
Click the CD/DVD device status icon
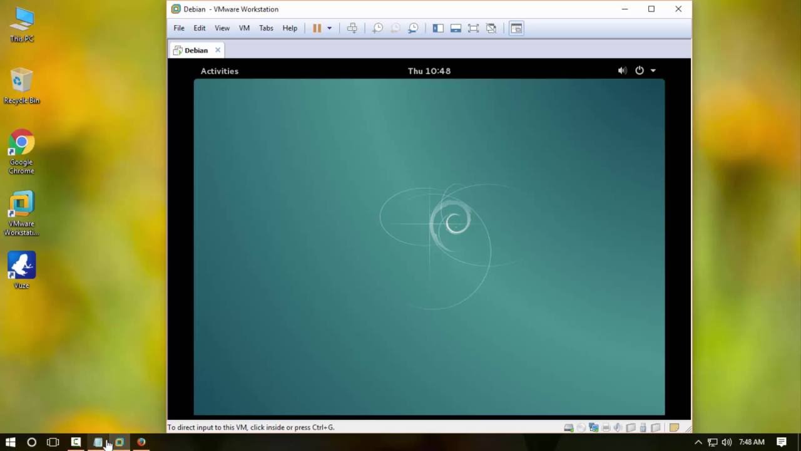click(x=581, y=428)
